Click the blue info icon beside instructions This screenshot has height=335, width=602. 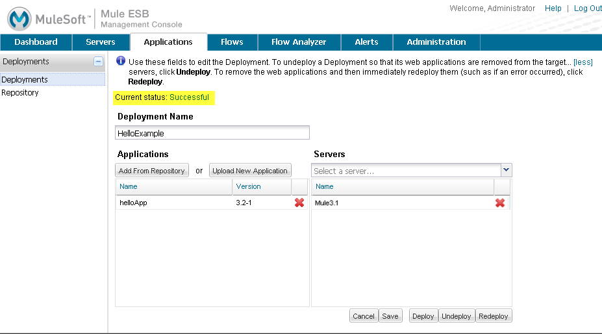click(x=120, y=61)
